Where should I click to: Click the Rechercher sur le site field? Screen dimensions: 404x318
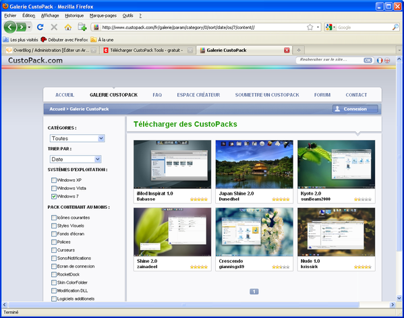(x=330, y=60)
